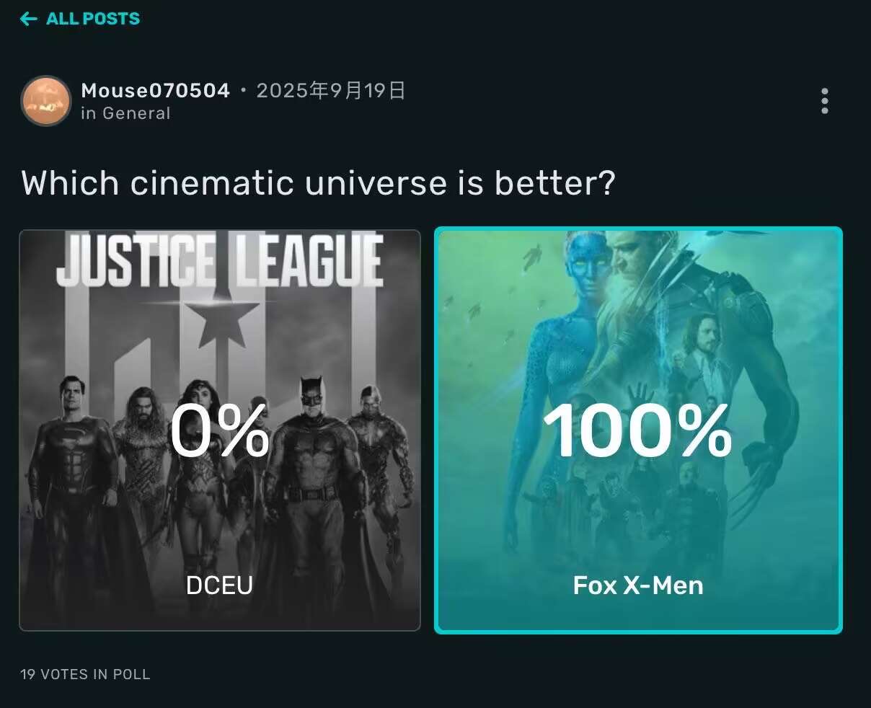This screenshot has width=871, height=708.
Task: Click the post date 2025年9月19日
Action: point(331,91)
